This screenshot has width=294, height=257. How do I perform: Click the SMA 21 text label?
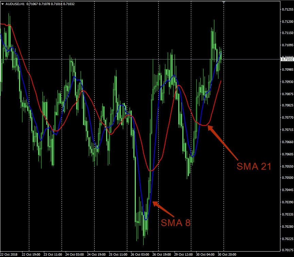click(254, 167)
